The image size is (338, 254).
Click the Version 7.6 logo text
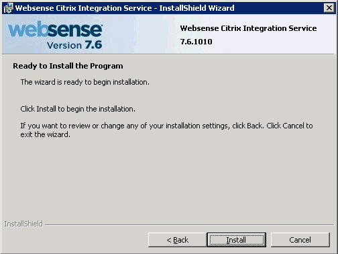[74, 45]
